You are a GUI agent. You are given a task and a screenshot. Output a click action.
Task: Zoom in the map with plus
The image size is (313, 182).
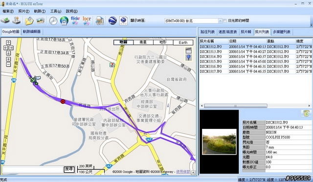click(8, 59)
